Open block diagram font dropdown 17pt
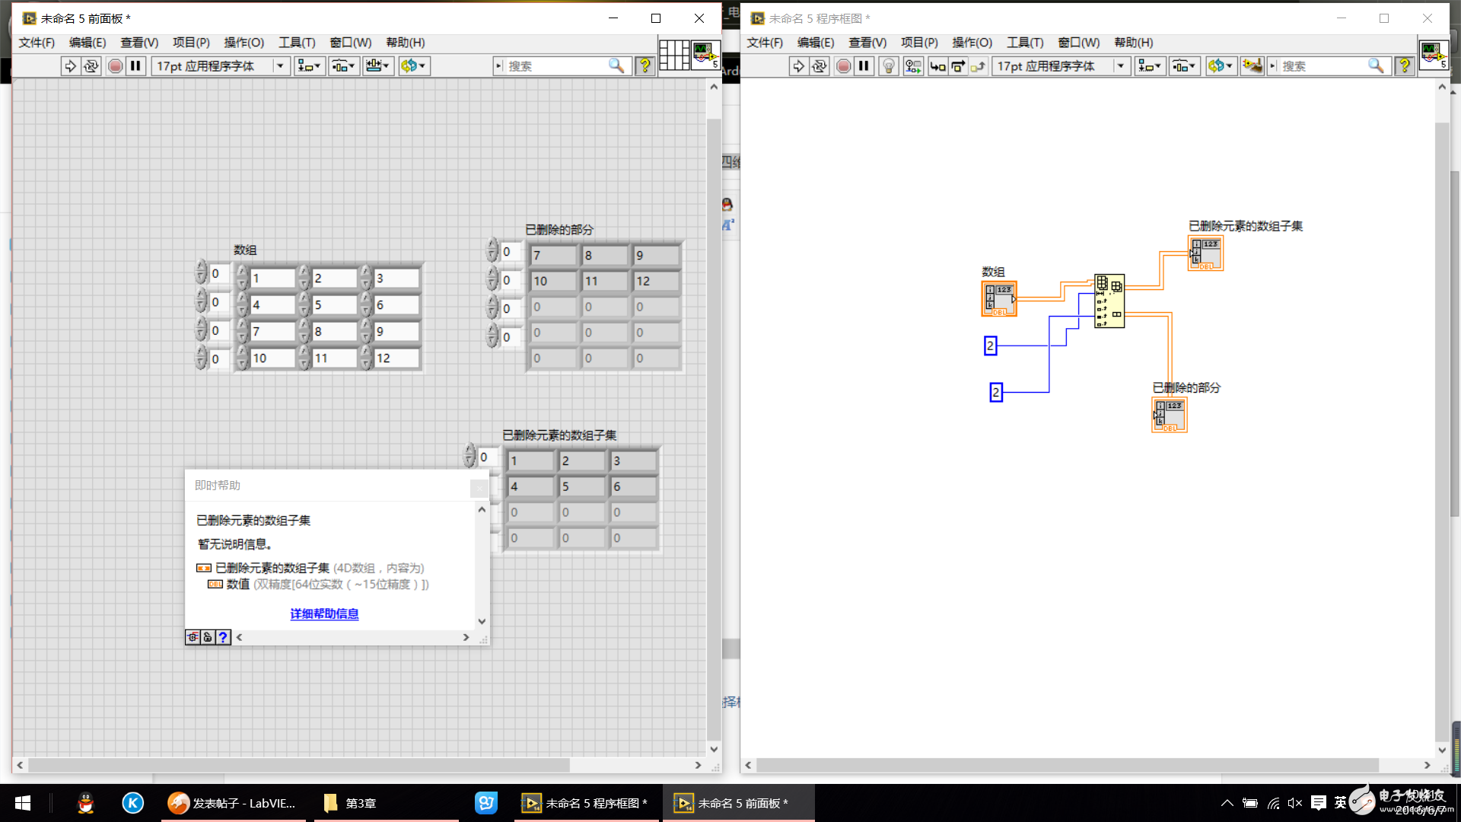Image resolution: width=1461 pixels, height=822 pixels. point(1061,66)
